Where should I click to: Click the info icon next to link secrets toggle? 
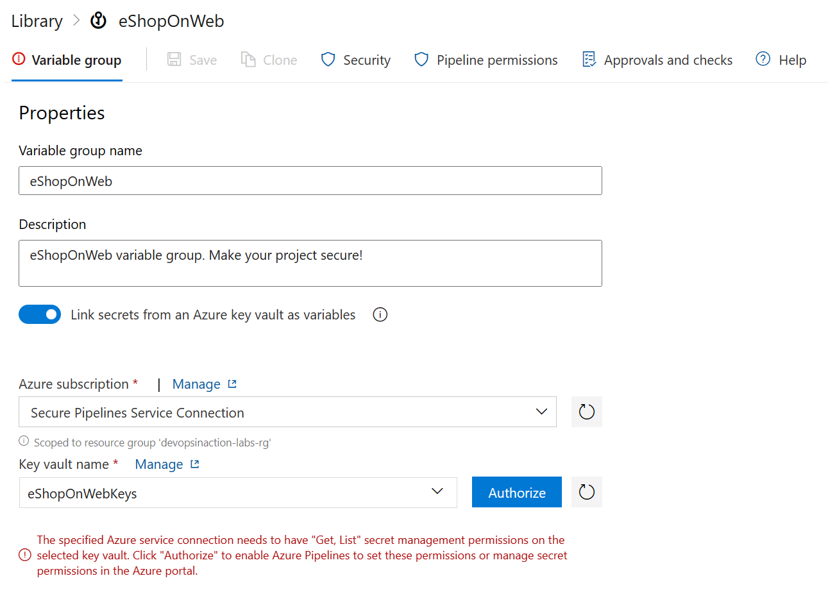pyautogui.click(x=380, y=314)
